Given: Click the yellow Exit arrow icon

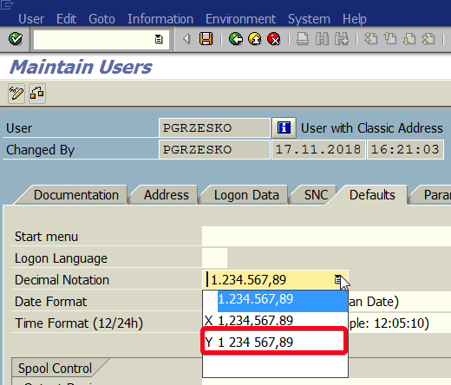Looking at the screenshot, I should (255, 39).
